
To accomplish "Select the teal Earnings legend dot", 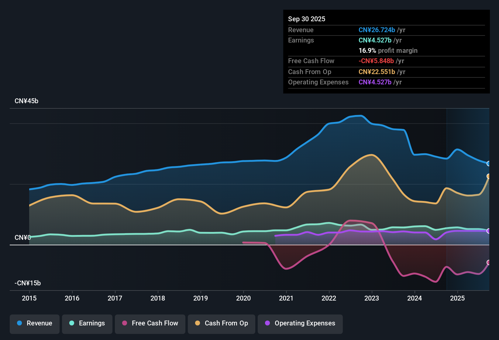I will pyautogui.click(x=72, y=323).
